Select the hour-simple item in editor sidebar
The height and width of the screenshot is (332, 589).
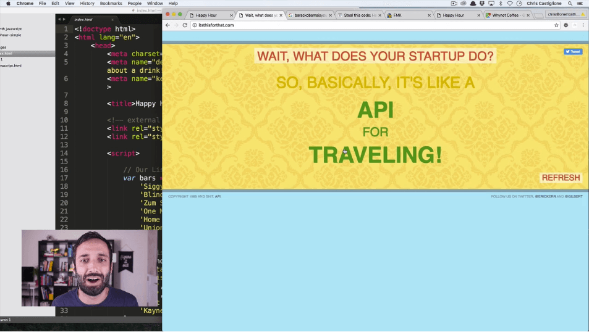point(11,35)
